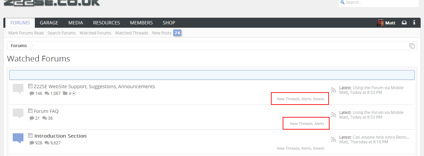Open latest thread 'Using the Forum via Mobile' in Forum FAQ row
This screenshot has height=156, width=424.
[378, 113]
